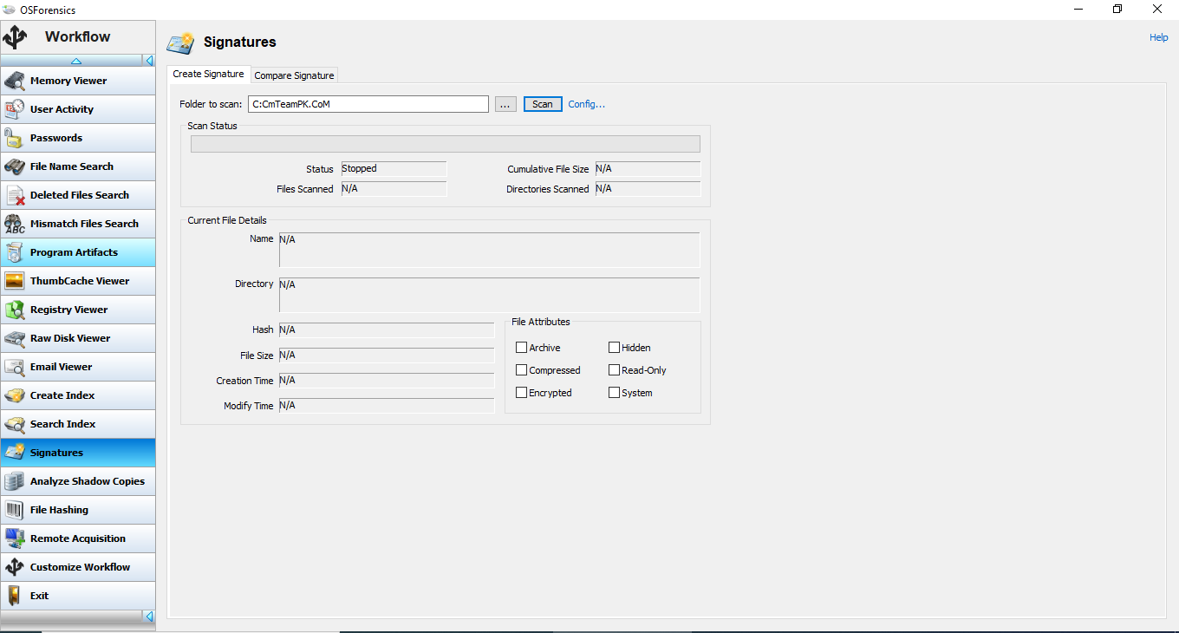
Task: Click the Workflow header icon
Action: click(16, 37)
